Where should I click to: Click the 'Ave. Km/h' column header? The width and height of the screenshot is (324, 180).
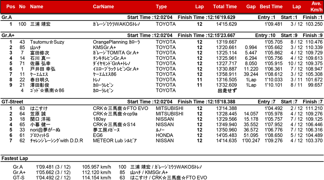coord(316,6)
